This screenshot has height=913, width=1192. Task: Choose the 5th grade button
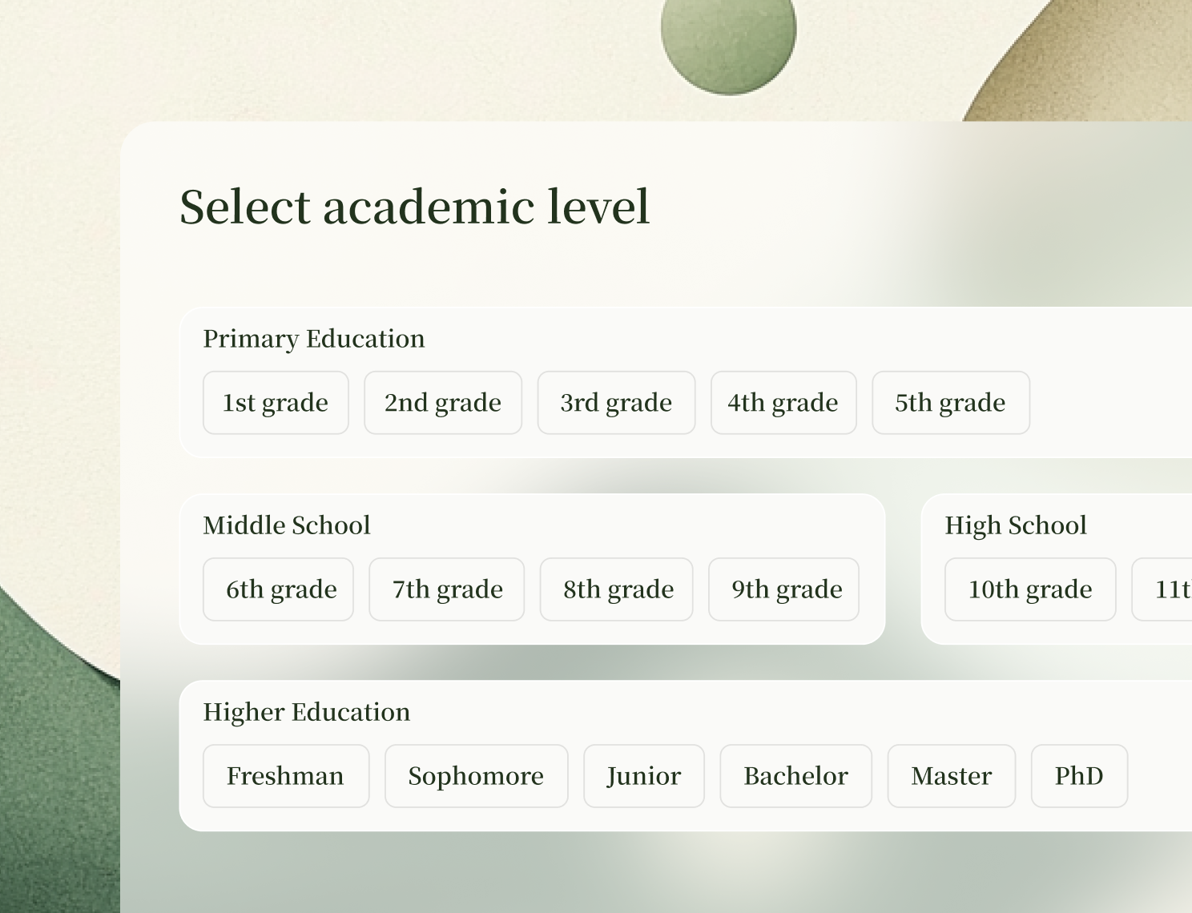[x=951, y=403]
